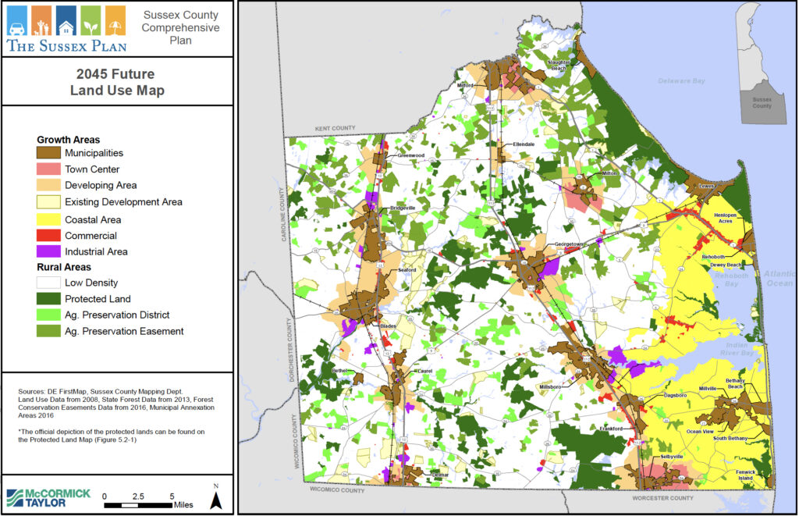Click the Frankford town label
The width and height of the screenshot is (799, 516).
611,429
